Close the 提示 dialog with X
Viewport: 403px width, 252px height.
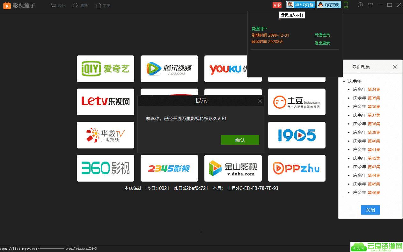(x=260, y=101)
